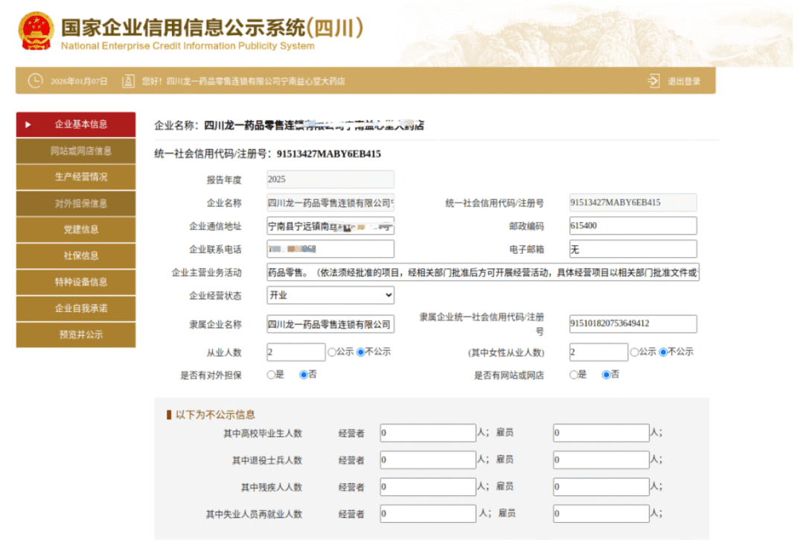Open the 企业经营状态 dropdown
The height and width of the screenshot is (546, 804).
[x=330, y=295]
